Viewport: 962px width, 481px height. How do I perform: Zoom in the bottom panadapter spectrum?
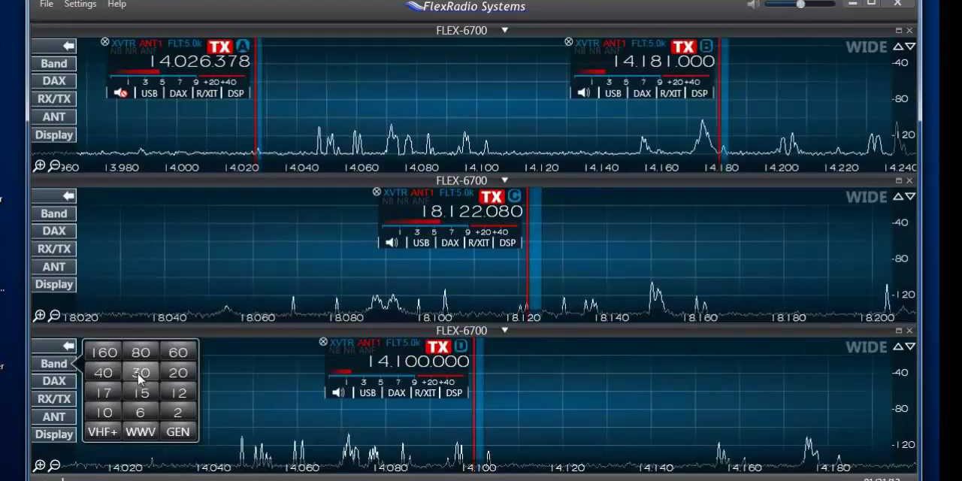click(x=39, y=466)
